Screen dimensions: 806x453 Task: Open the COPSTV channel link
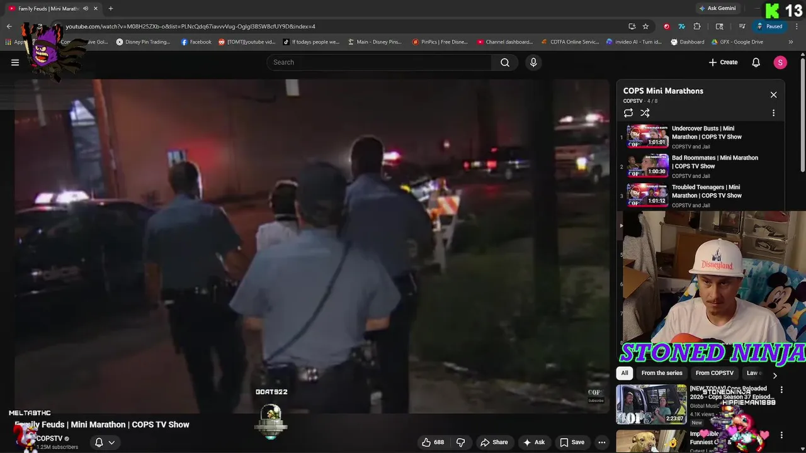point(49,439)
